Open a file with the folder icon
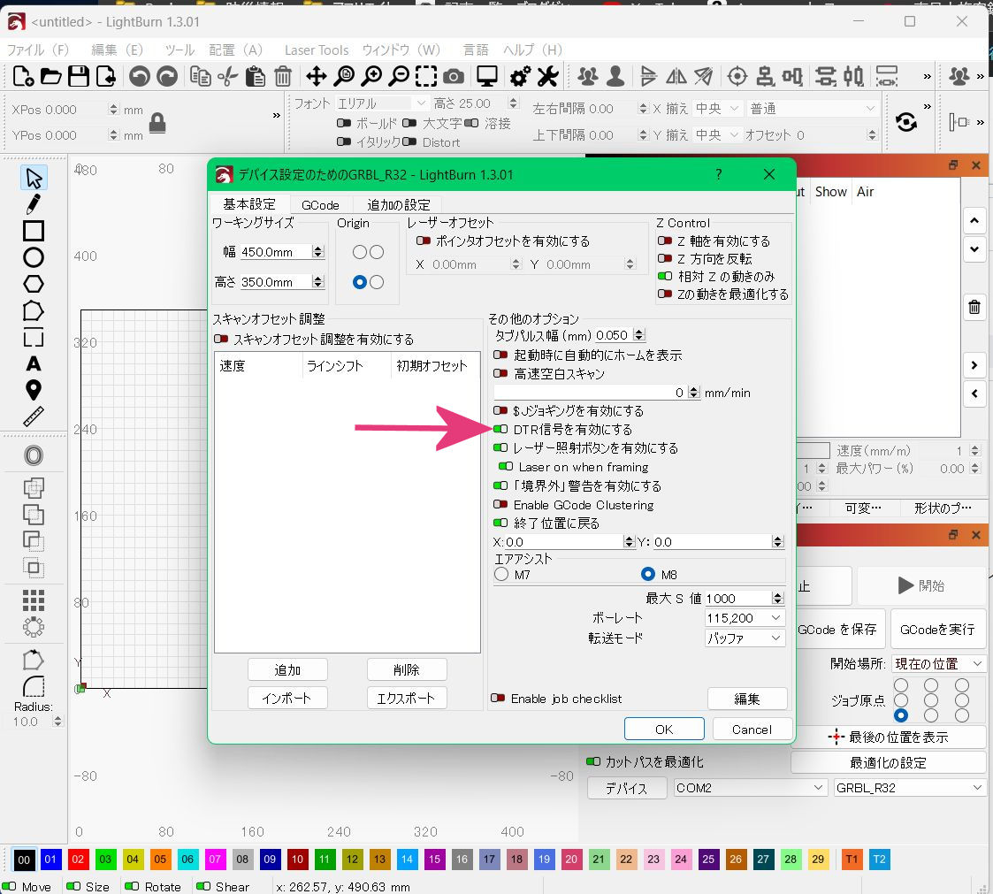 click(x=50, y=77)
